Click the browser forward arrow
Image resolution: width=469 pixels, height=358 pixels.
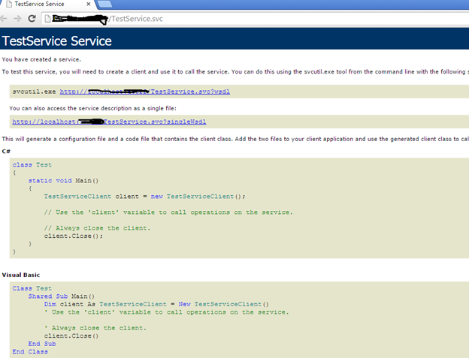17,19
